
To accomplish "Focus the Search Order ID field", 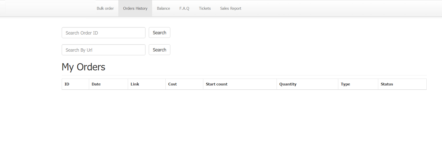I will coord(103,33).
